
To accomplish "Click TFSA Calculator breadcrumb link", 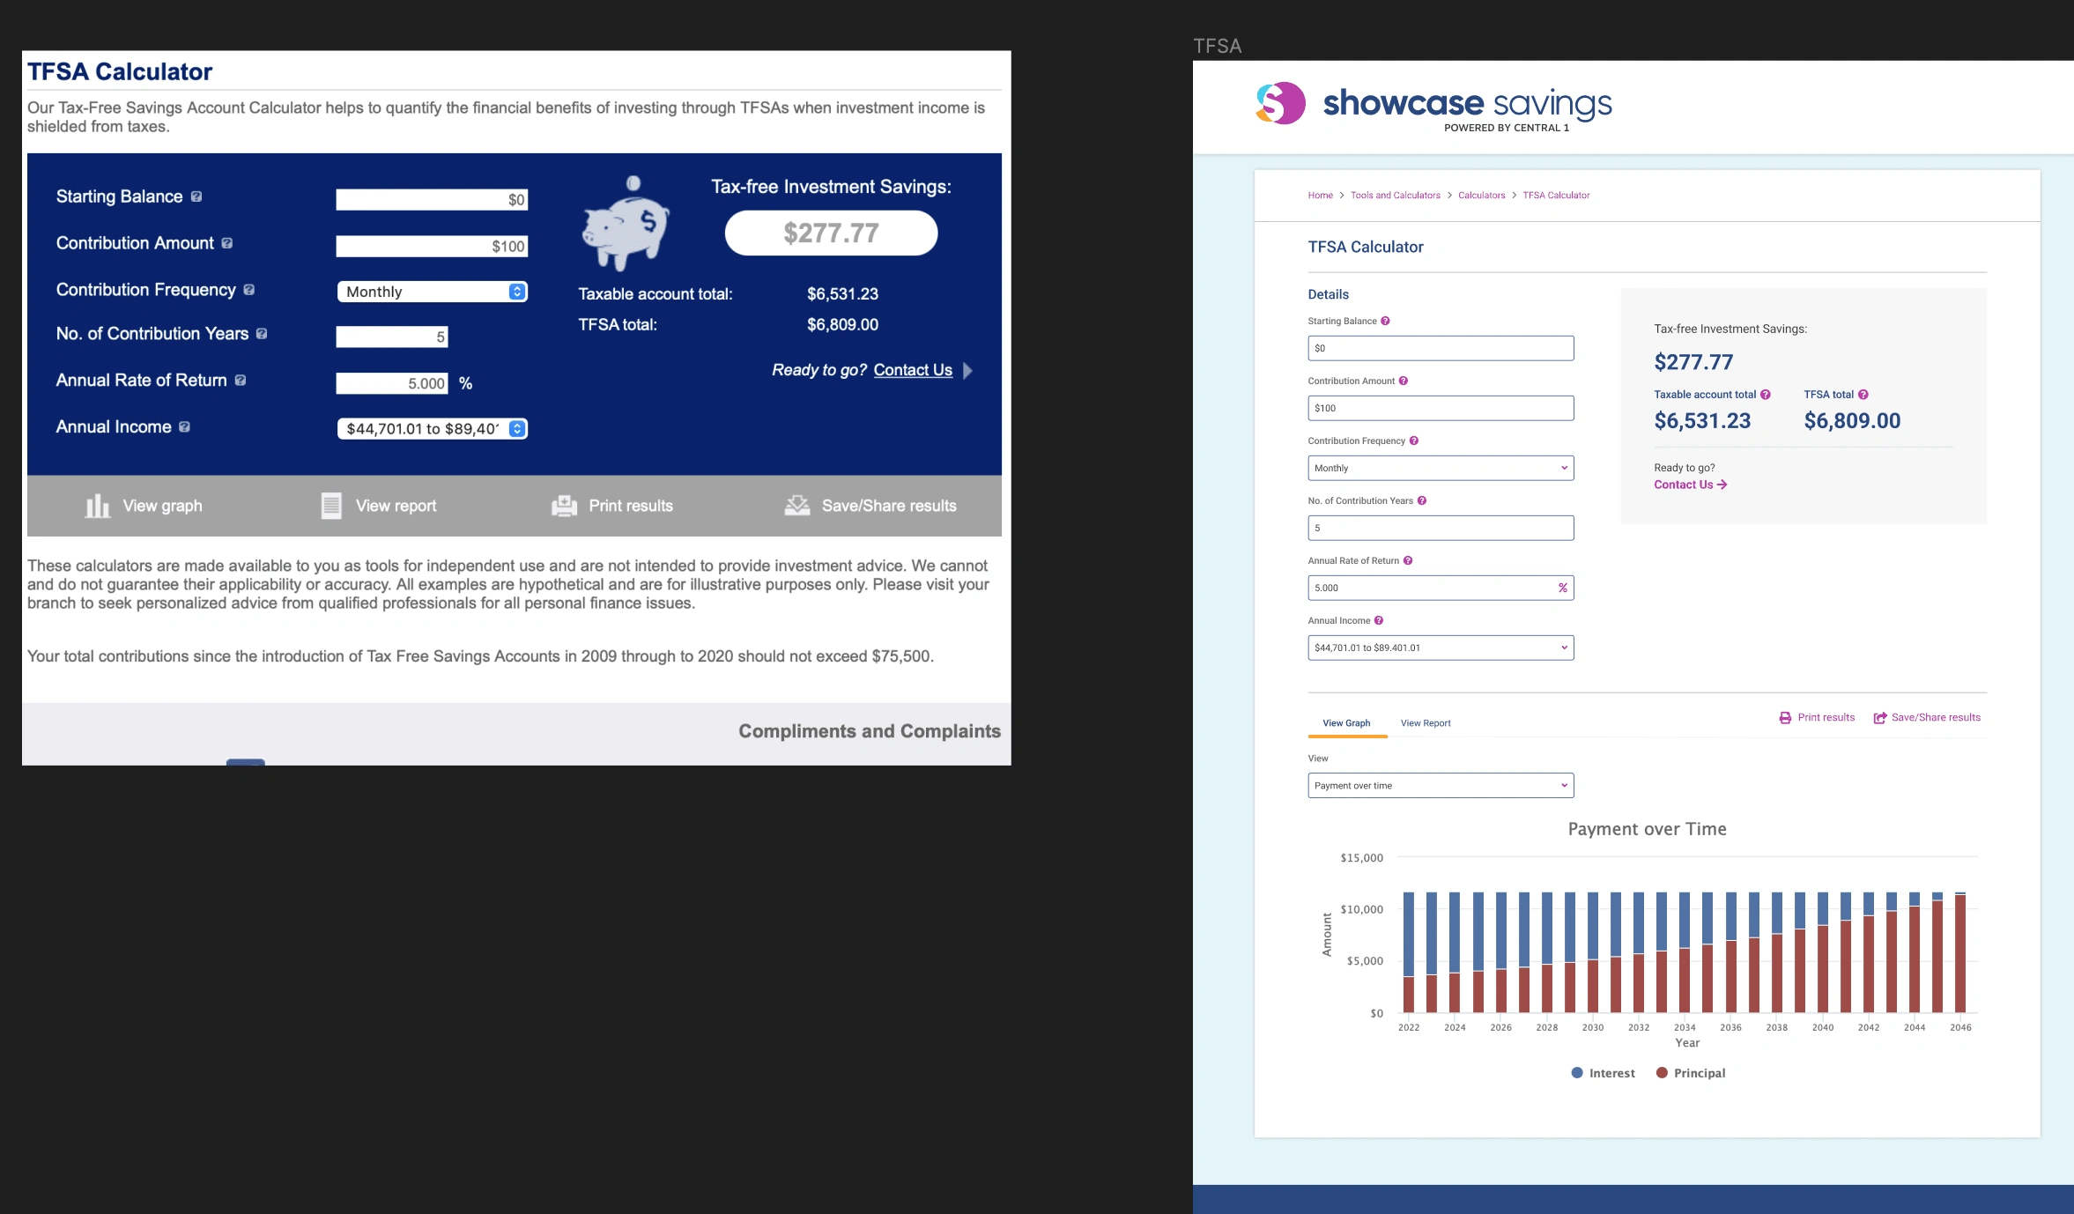I will (x=1556, y=196).
